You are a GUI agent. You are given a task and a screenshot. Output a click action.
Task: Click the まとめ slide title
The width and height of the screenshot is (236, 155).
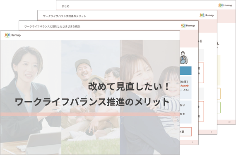[x=65, y=6]
